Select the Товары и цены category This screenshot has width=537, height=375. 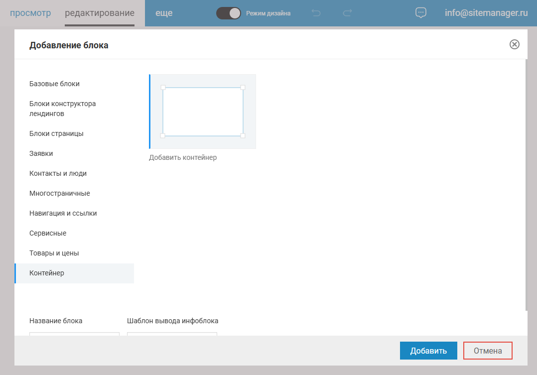tap(54, 253)
